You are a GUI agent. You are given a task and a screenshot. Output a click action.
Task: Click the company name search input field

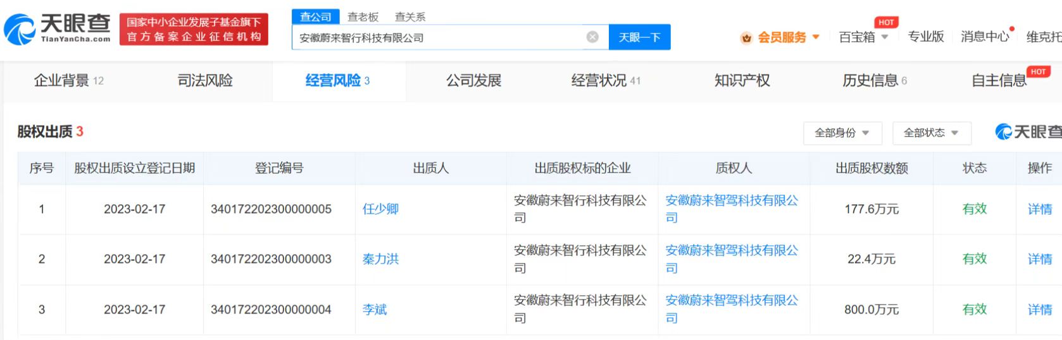click(450, 37)
